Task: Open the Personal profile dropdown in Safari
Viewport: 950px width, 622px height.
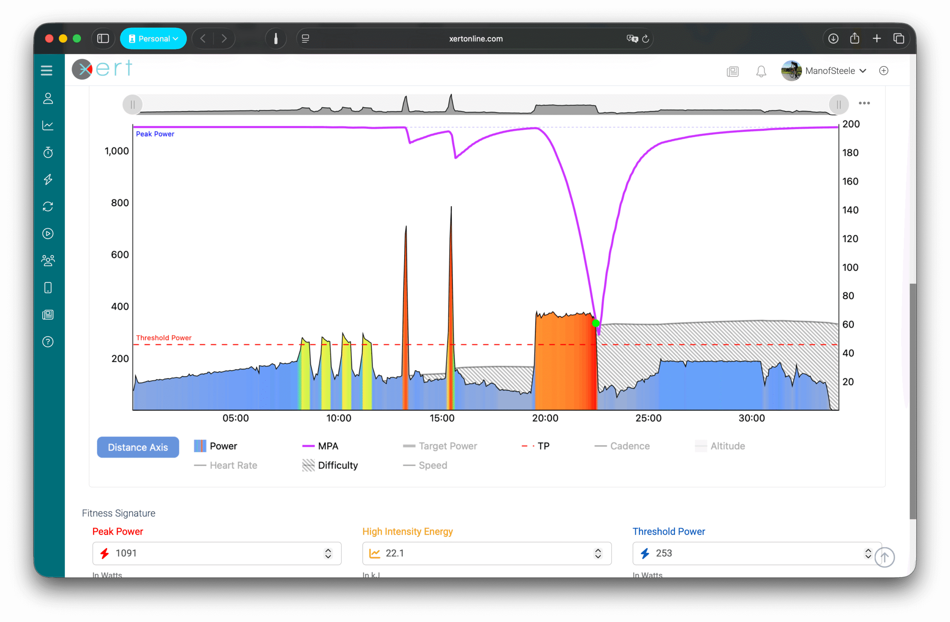Action: (153, 38)
